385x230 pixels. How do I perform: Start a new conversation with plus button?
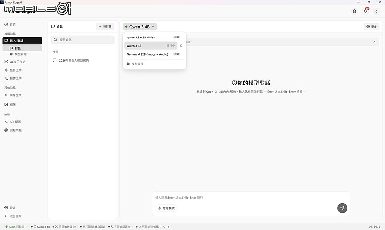[x=105, y=26]
